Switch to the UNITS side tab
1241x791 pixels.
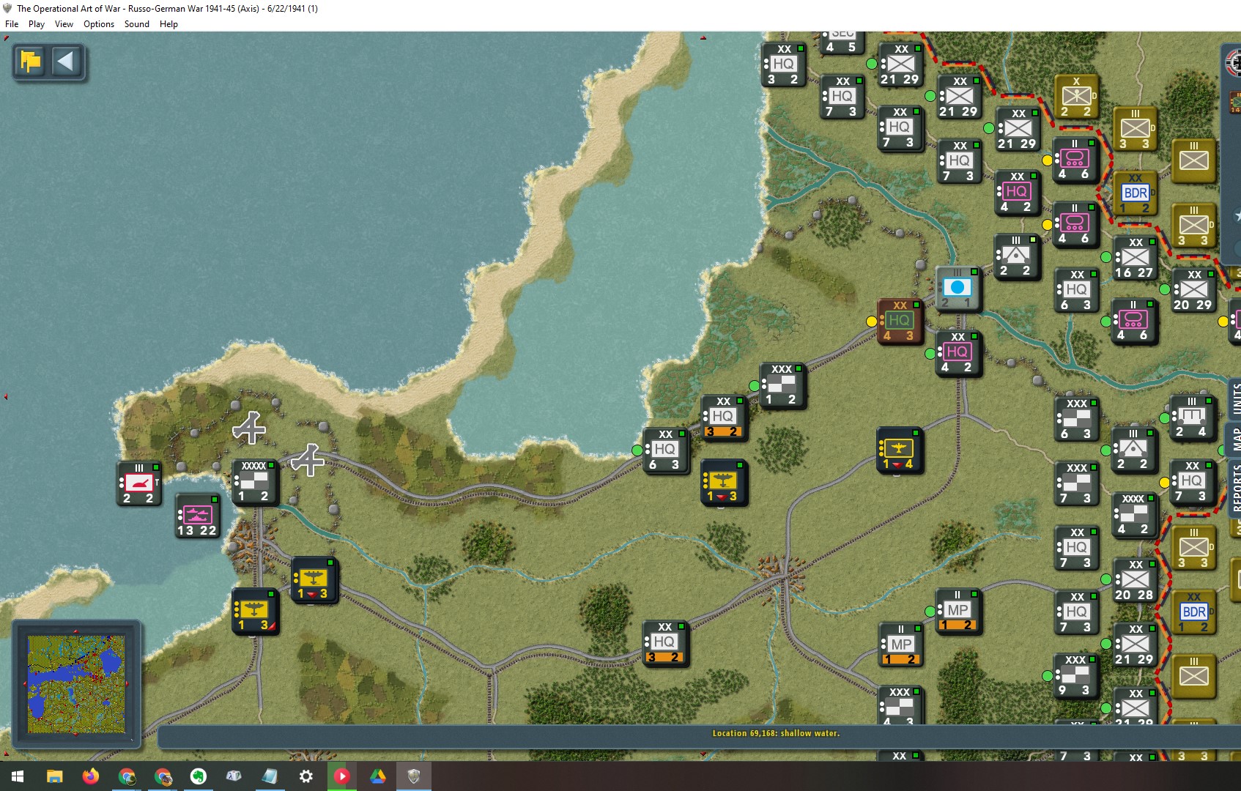click(1235, 399)
